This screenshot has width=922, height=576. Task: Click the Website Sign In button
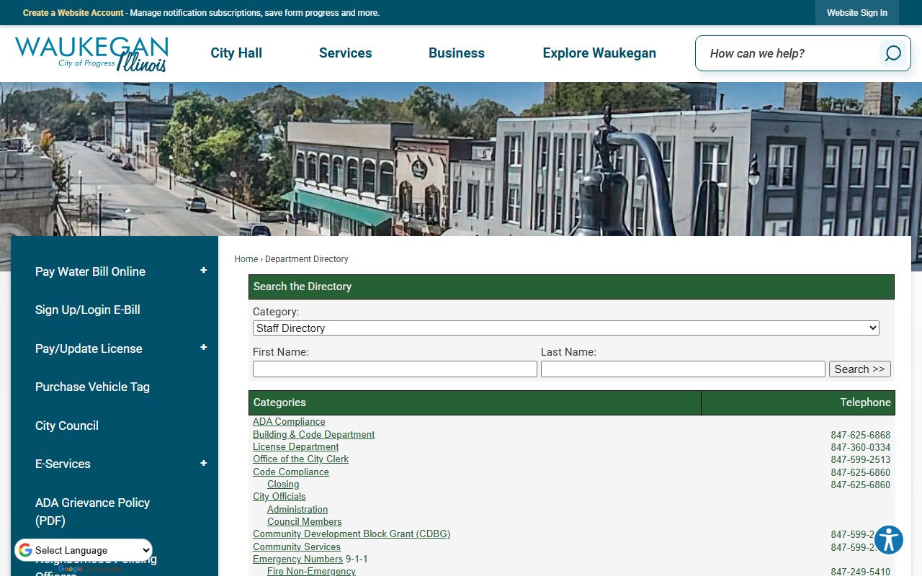(x=857, y=13)
